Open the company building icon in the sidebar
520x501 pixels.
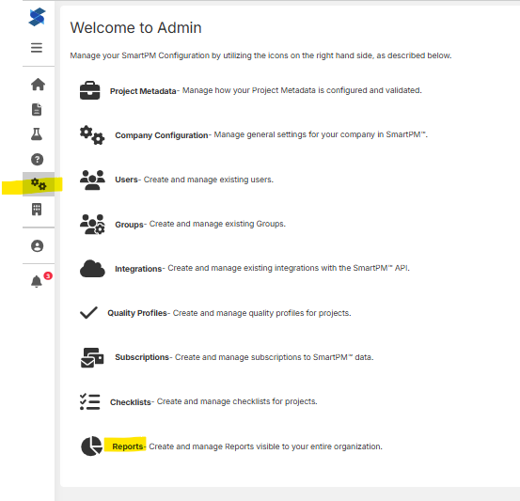[x=37, y=210]
